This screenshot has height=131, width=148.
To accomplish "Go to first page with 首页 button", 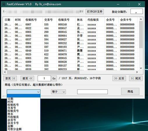I will (x=10, y=78).
